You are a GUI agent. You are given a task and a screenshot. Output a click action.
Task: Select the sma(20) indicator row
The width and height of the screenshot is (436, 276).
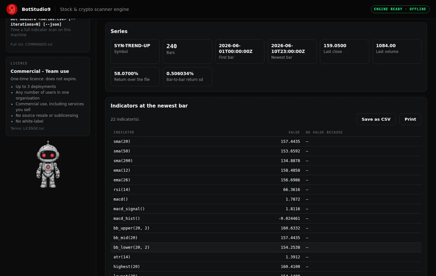(x=266, y=142)
